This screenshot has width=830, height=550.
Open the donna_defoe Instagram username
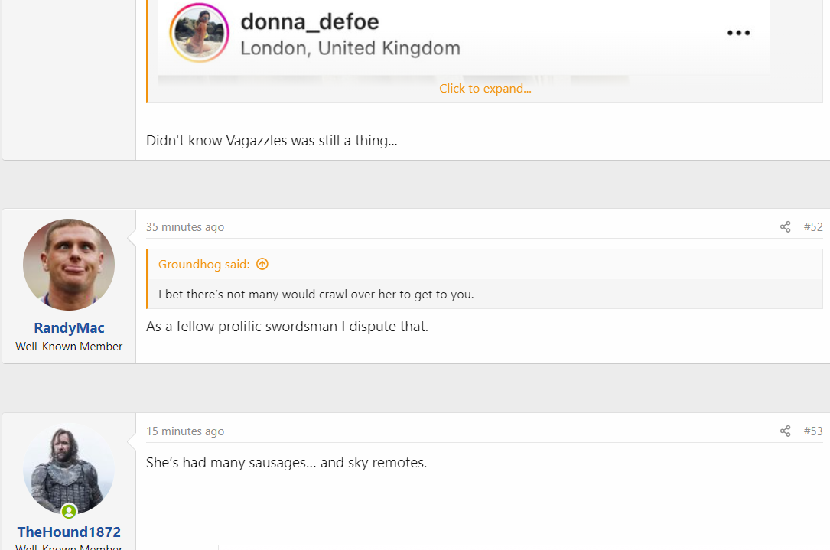point(310,21)
